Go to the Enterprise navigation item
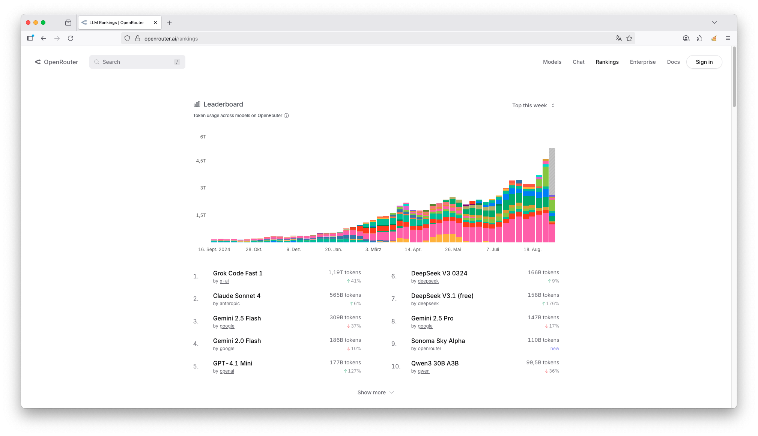Image resolution: width=758 pixels, height=436 pixels. (642, 62)
